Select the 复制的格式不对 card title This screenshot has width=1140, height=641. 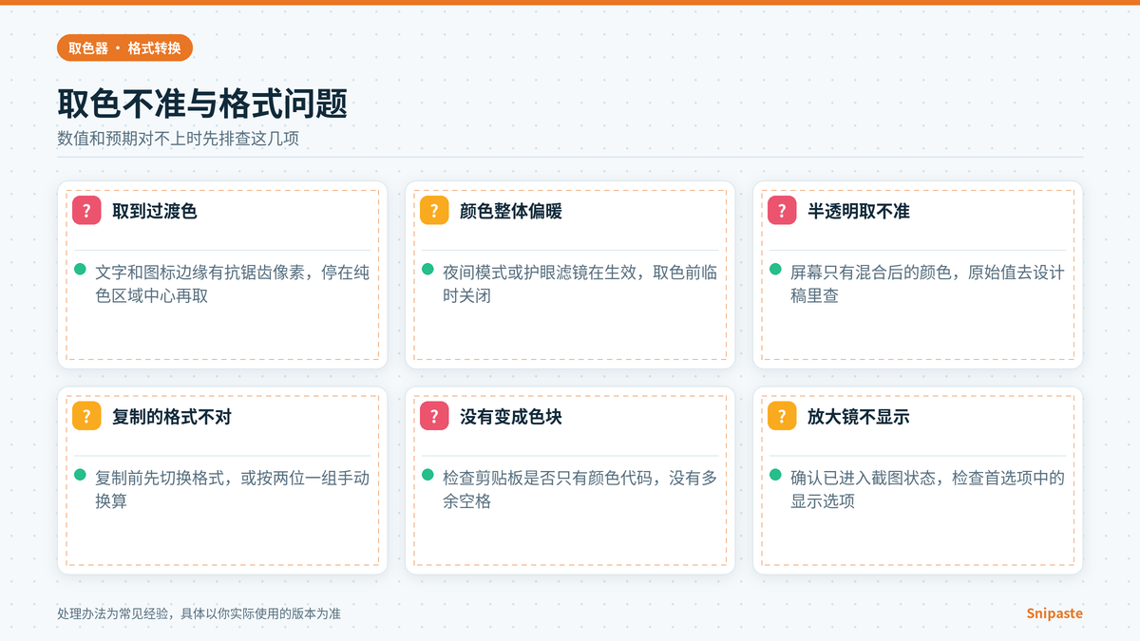(x=172, y=416)
